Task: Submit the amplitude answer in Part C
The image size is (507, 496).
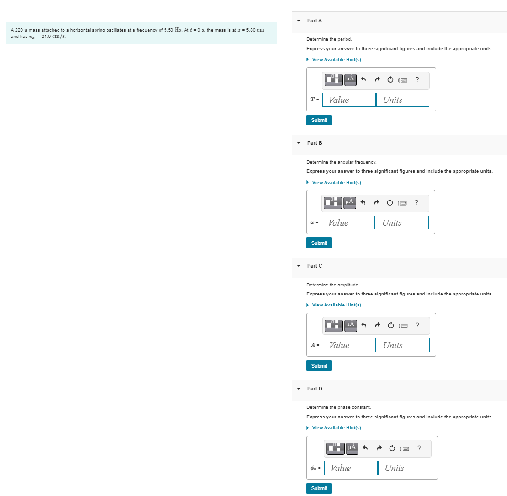Action: [x=319, y=365]
